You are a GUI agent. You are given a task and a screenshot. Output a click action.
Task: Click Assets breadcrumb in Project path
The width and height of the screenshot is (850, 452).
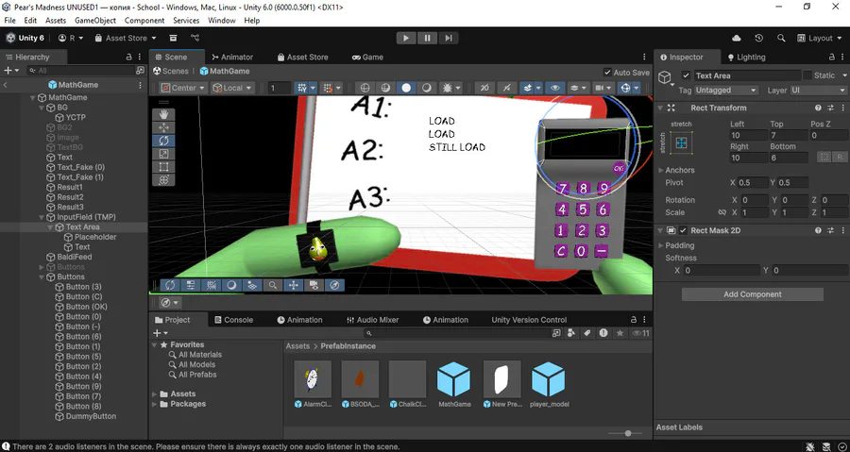[x=297, y=346]
